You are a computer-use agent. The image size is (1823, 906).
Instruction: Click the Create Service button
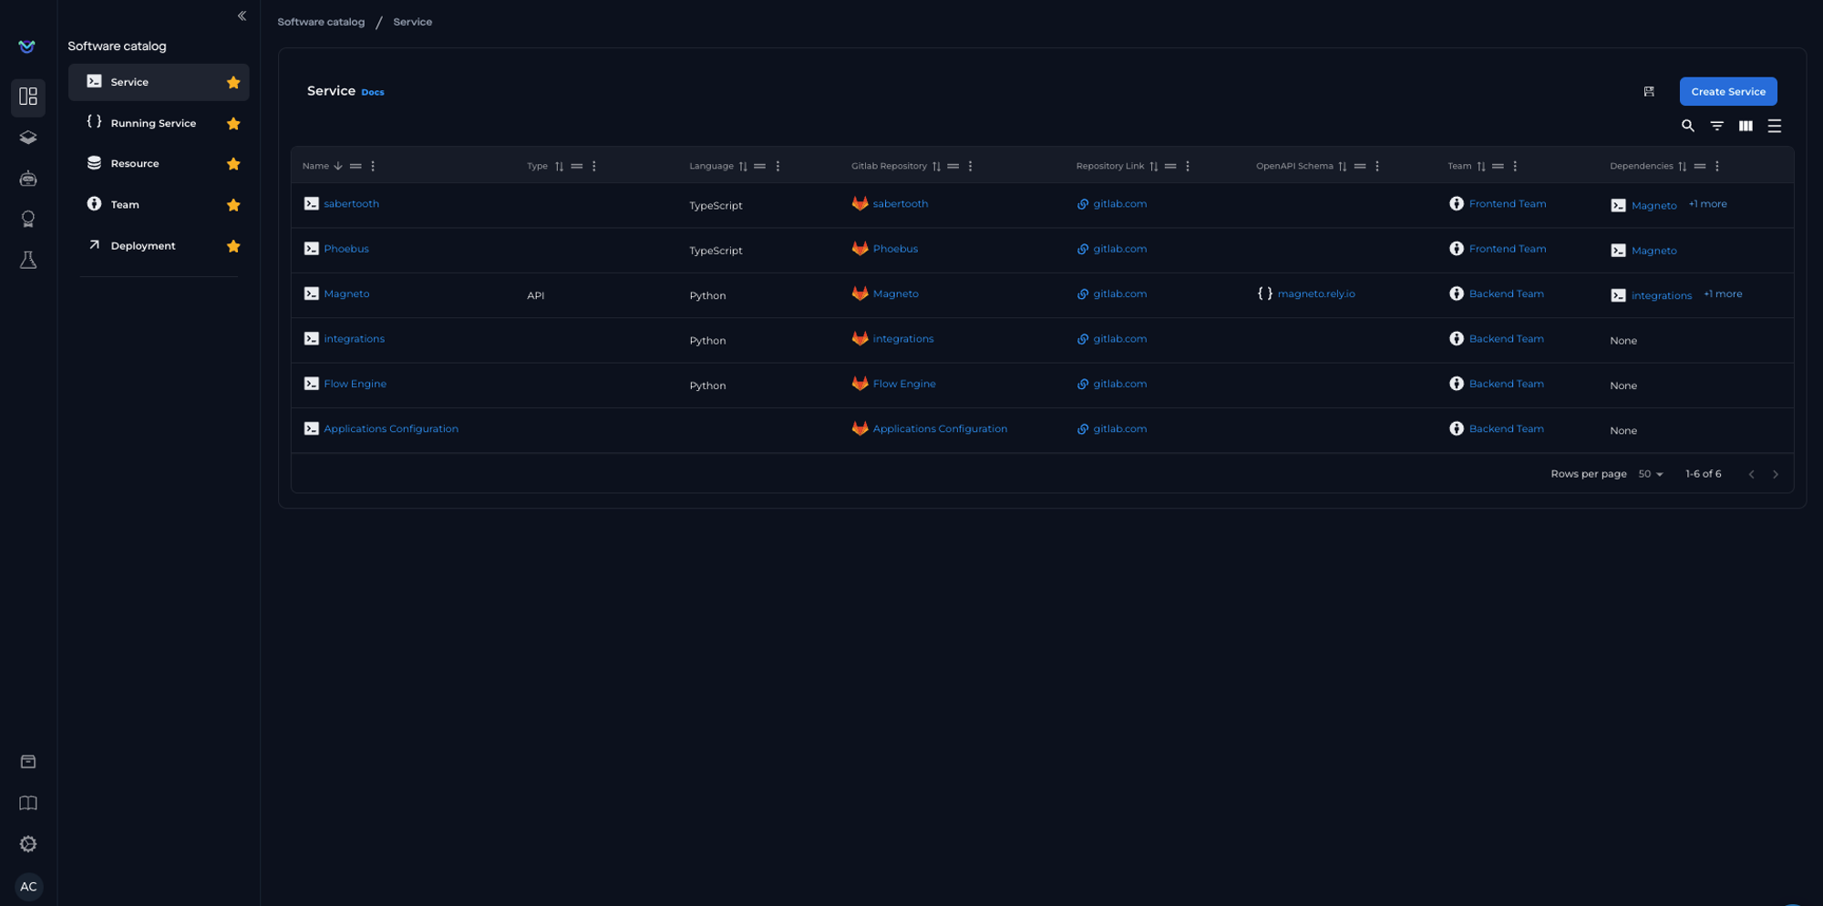(1727, 91)
